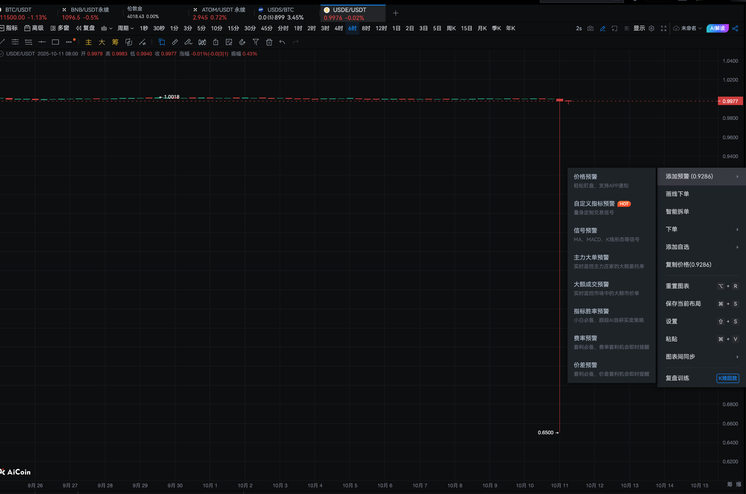The height and width of the screenshot is (494, 746).
Task: Expand the 未命名 layout dropdown
Action: tap(688, 28)
